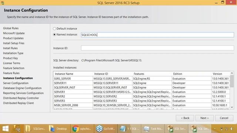Click the Instance ID input field
This screenshot has width=237, height=133.
pos(157,48)
